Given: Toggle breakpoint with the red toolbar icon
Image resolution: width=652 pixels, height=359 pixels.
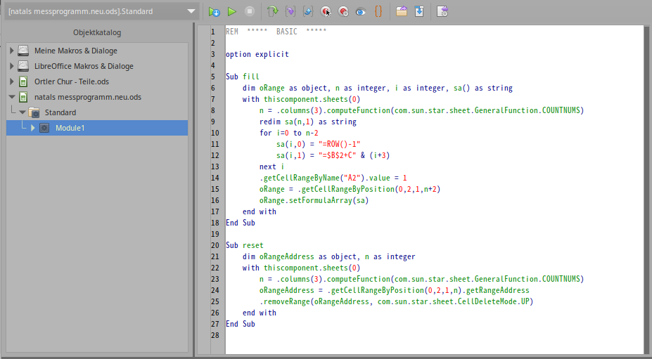Looking at the screenshot, I should 326,12.
